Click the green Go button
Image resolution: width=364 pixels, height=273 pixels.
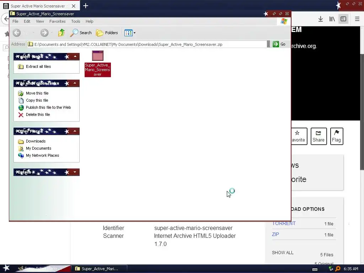pos(279,44)
